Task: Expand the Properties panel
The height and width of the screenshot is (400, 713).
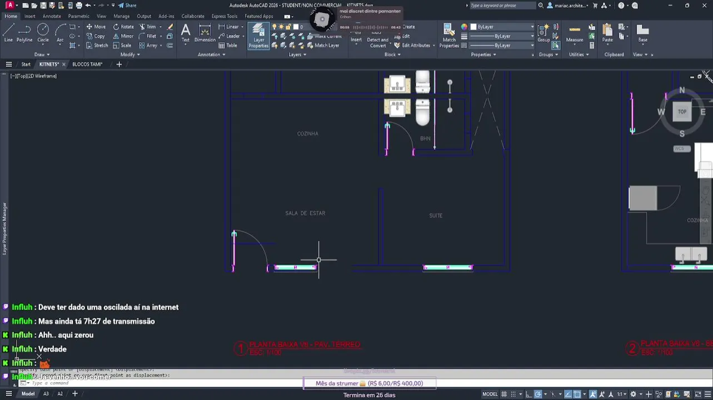Action: coord(483,54)
